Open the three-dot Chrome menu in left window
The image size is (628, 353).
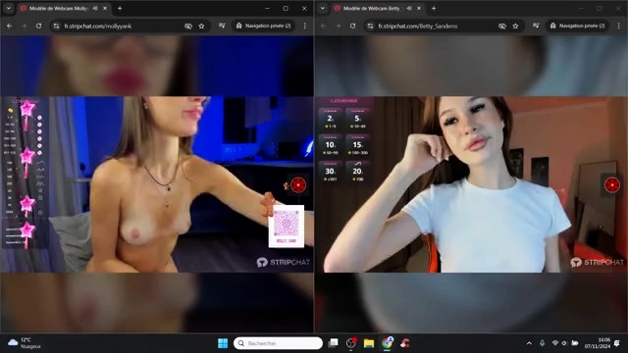[x=305, y=25]
